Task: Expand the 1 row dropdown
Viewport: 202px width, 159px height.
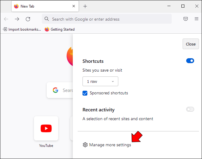Action: pyautogui.click(x=100, y=81)
